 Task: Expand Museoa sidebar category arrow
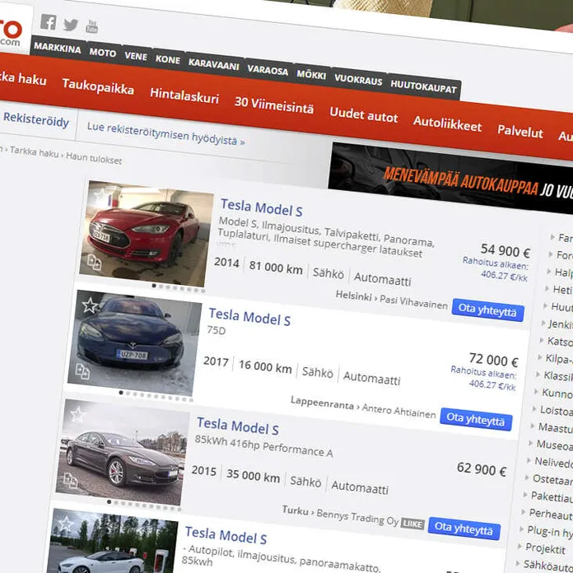coord(531,443)
